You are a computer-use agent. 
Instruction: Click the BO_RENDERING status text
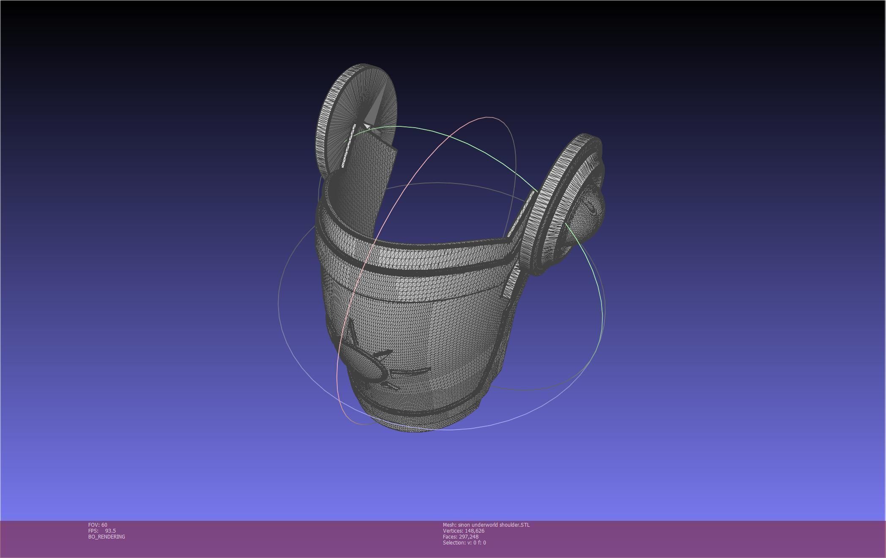(x=107, y=536)
